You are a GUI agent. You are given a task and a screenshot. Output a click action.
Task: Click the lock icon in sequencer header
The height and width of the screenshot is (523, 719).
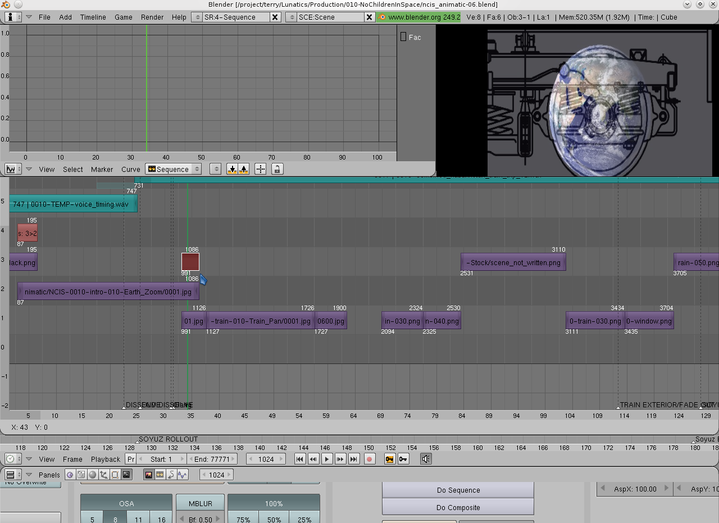click(x=277, y=169)
